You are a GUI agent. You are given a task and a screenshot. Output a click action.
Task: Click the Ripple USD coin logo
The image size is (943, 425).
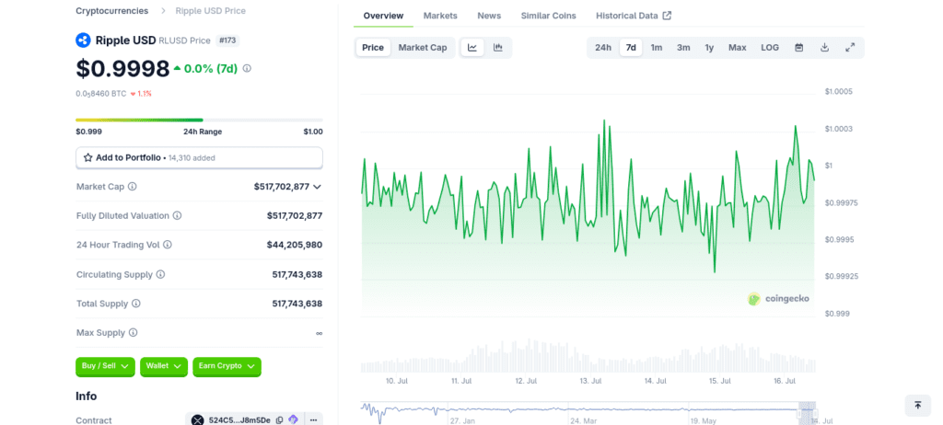83,40
